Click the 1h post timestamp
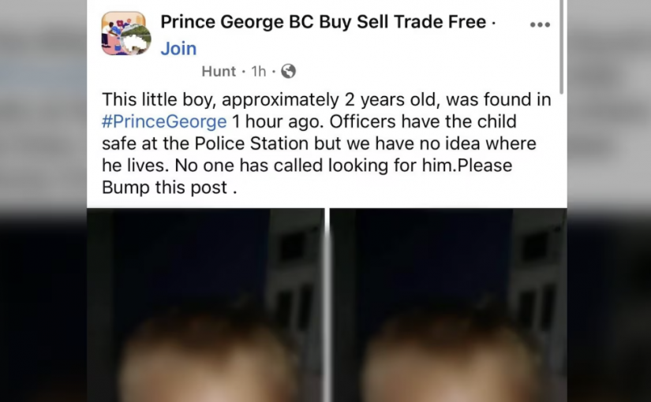Image resolution: width=651 pixels, height=402 pixels. point(259,72)
